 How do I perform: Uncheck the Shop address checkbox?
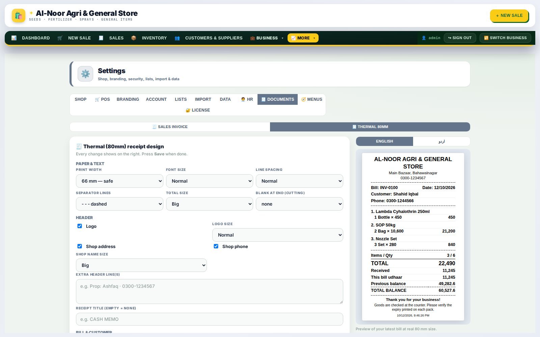[x=80, y=246]
